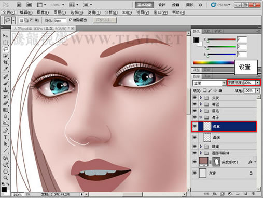Select the Gradient tool
The height and width of the screenshot is (198, 263).
6,110
